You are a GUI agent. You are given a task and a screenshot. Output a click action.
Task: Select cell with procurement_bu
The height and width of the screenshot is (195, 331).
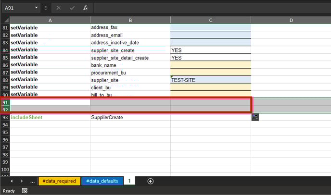[x=130, y=73]
